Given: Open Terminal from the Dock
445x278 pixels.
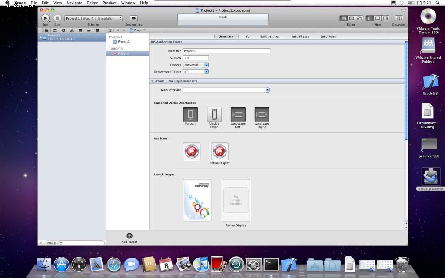Looking at the screenshot, I should [271, 265].
